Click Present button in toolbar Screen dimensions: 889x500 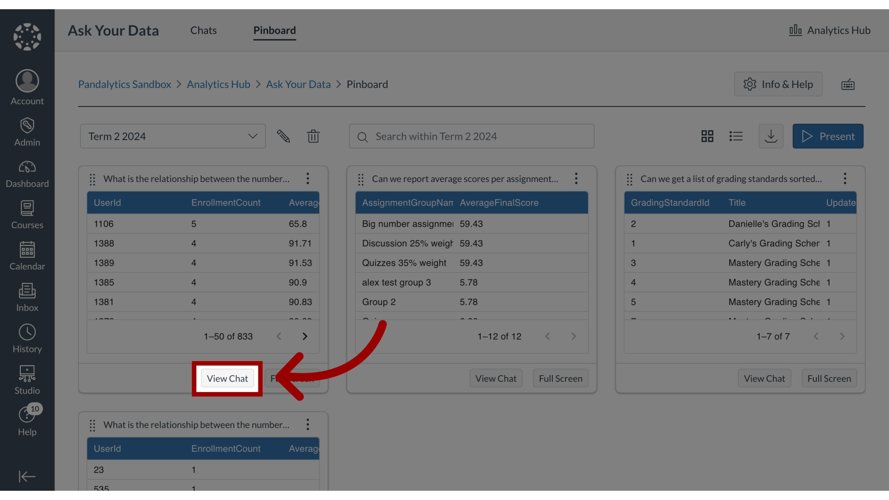pyautogui.click(x=827, y=136)
